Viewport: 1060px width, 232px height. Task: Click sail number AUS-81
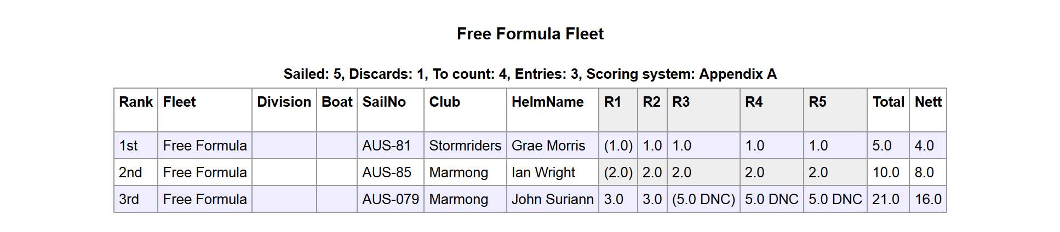point(386,146)
